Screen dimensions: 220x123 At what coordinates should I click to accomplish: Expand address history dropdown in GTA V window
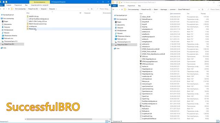coord(199,10)
